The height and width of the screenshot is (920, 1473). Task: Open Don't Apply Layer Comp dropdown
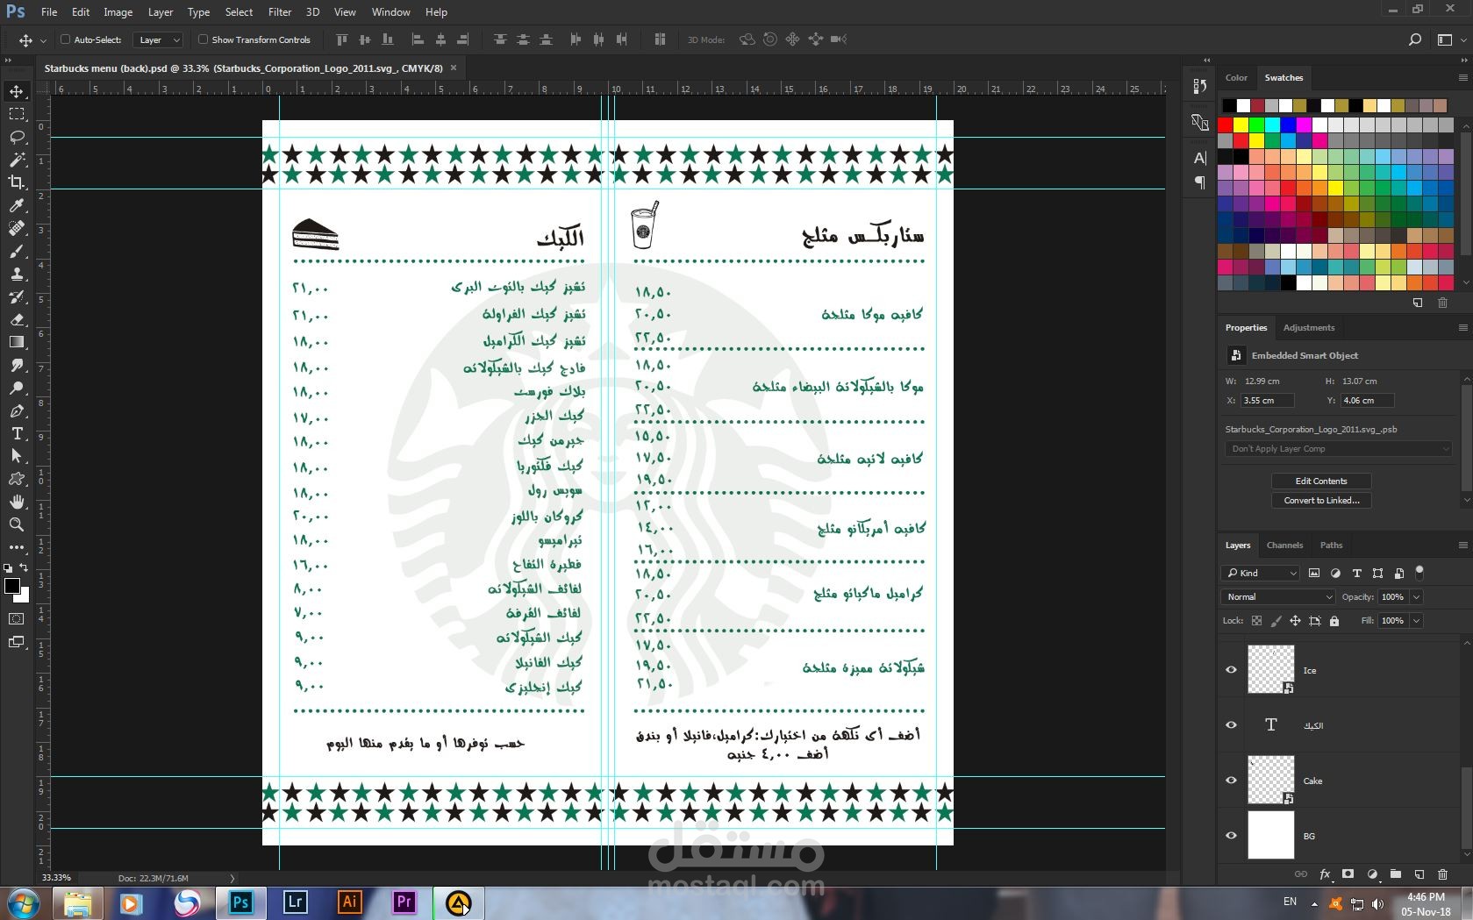point(1339,449)
